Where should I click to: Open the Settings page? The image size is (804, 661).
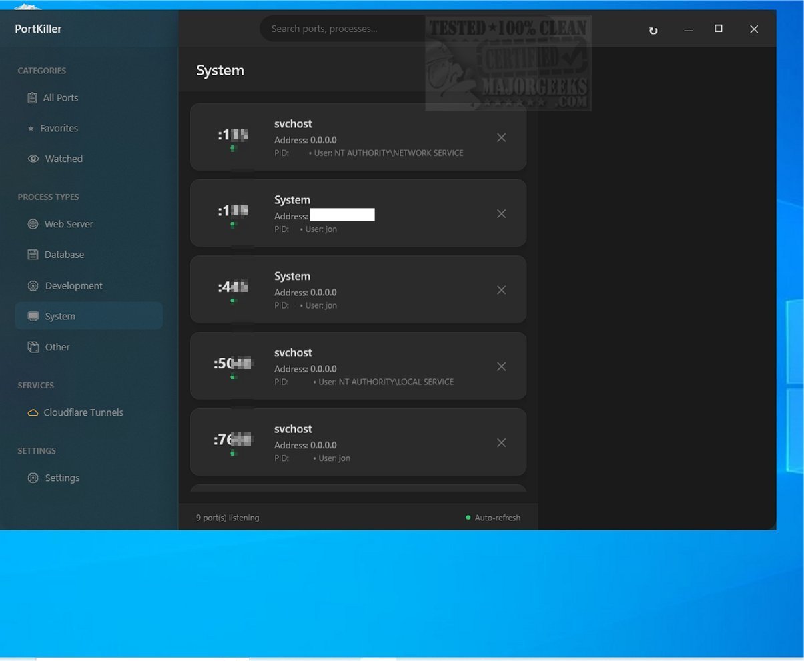[x=61, y=478]
